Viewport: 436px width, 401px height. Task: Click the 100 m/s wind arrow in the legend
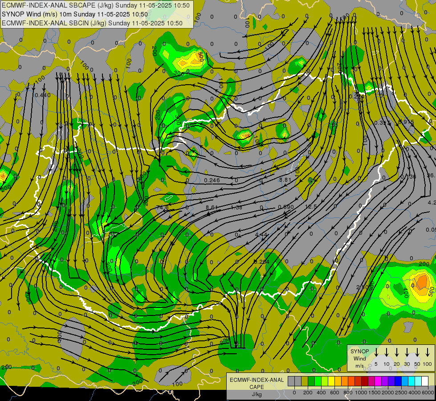428,352
